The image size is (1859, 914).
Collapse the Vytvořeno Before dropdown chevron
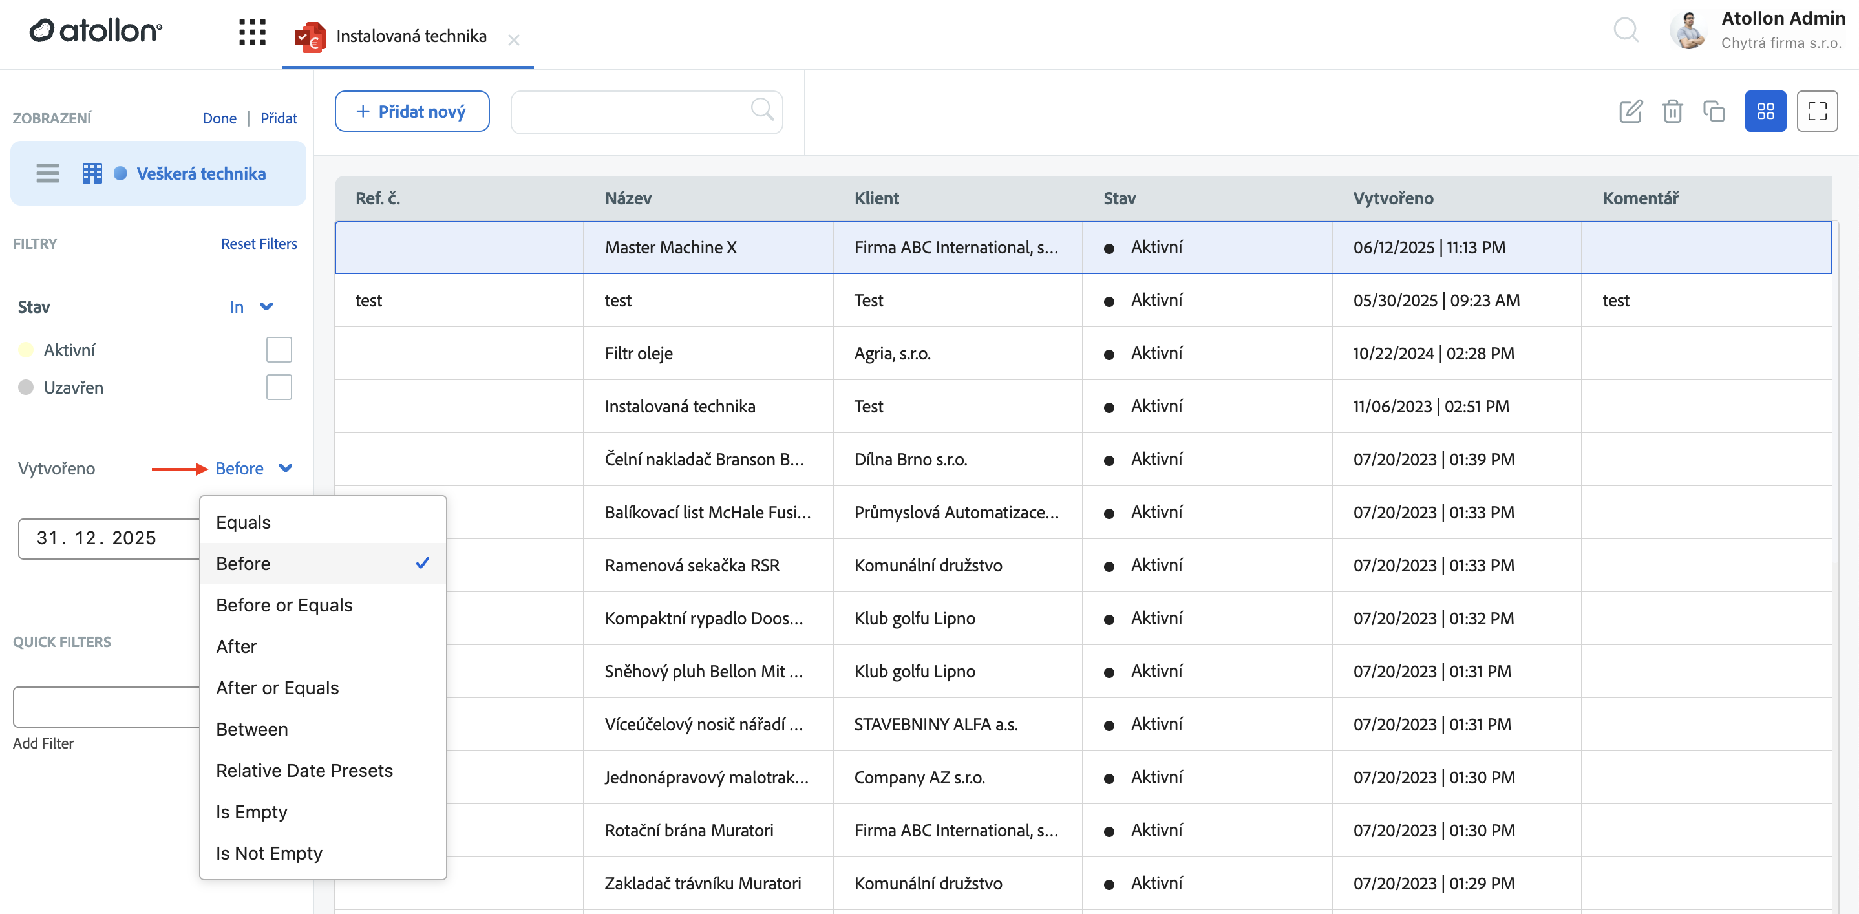tap(286, 468)
